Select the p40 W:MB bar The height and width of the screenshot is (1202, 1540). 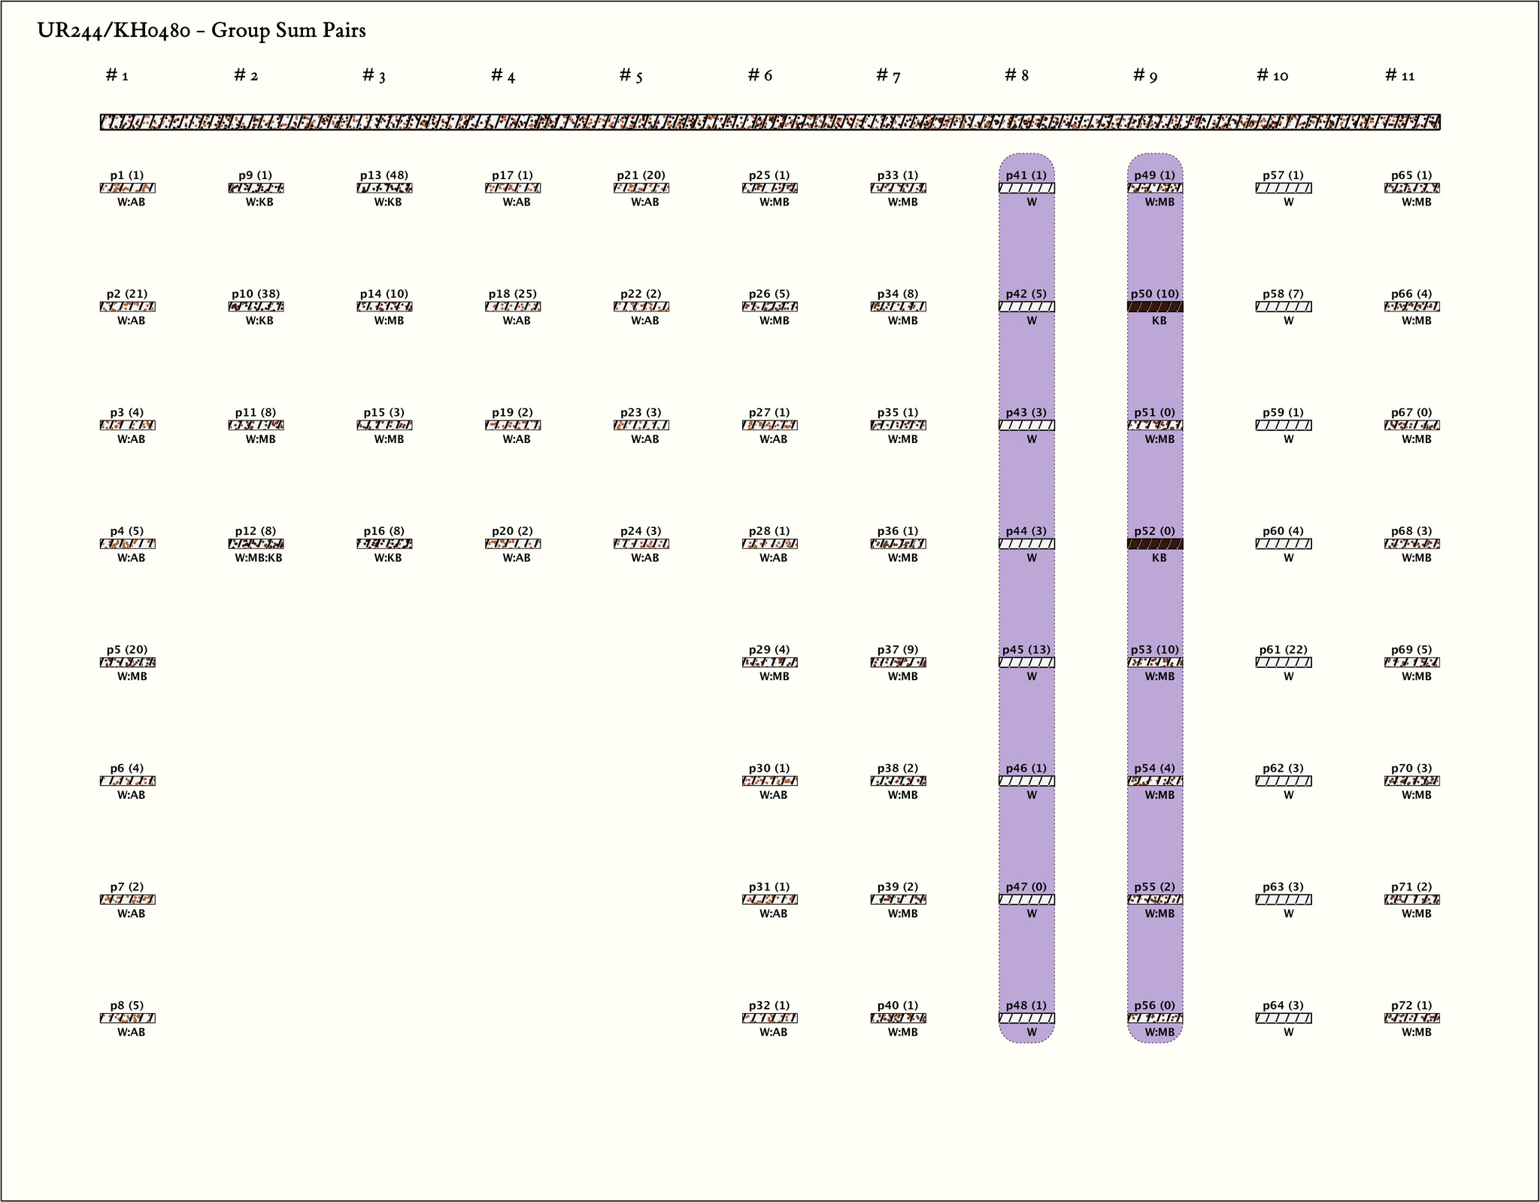pos(898,1018)
